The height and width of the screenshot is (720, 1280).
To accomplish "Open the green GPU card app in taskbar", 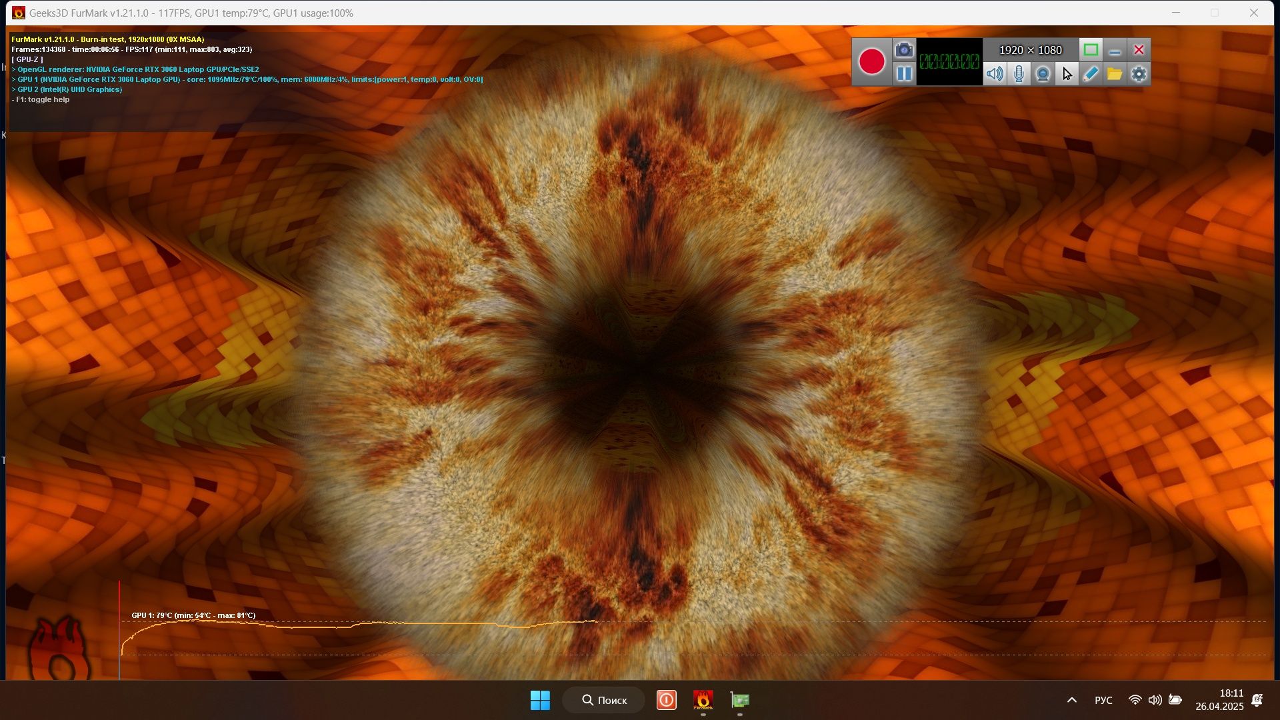I will click(x=740, y=700).
